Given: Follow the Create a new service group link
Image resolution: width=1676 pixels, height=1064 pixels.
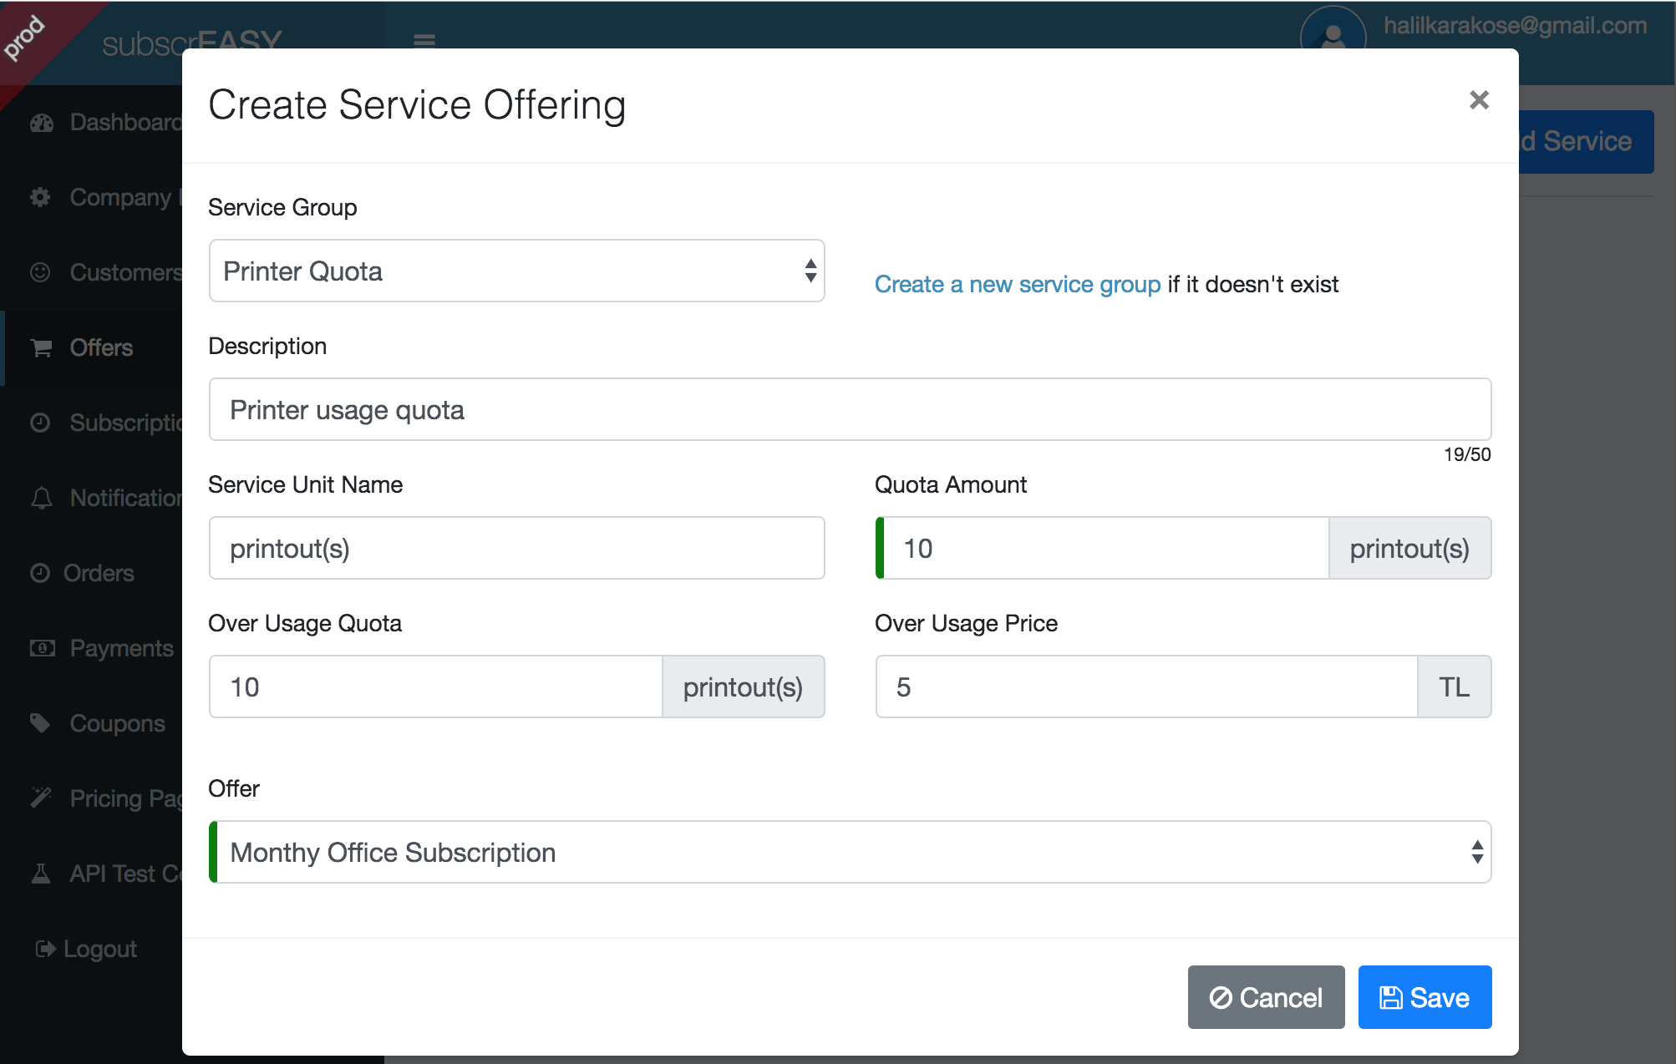Looking at the screenshot, I should pyautogui.click(x=1017, y=285).
